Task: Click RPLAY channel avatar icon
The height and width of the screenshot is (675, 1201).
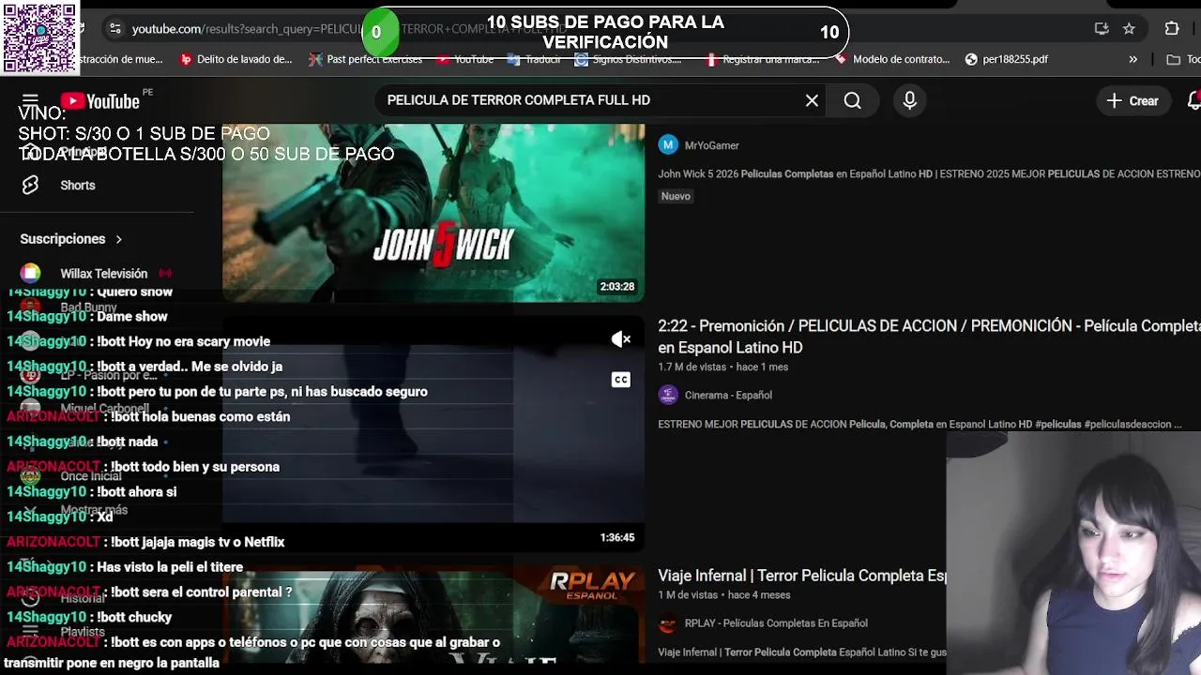Action: point(668,623)
